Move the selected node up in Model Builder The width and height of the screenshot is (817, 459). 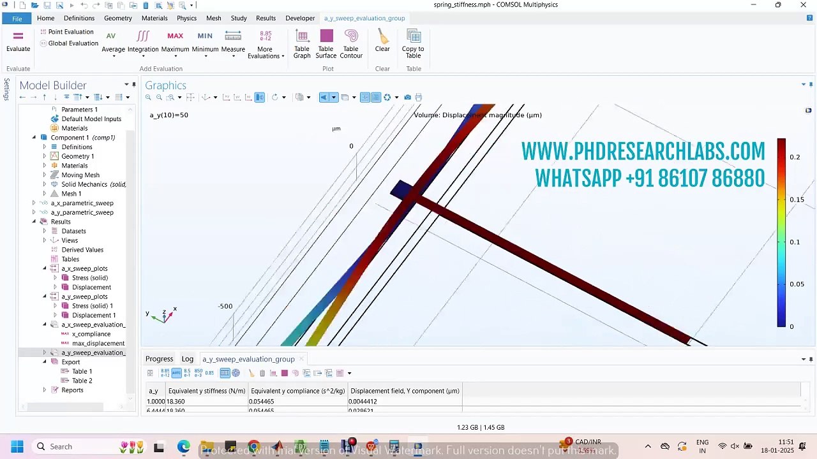[44, 98]
